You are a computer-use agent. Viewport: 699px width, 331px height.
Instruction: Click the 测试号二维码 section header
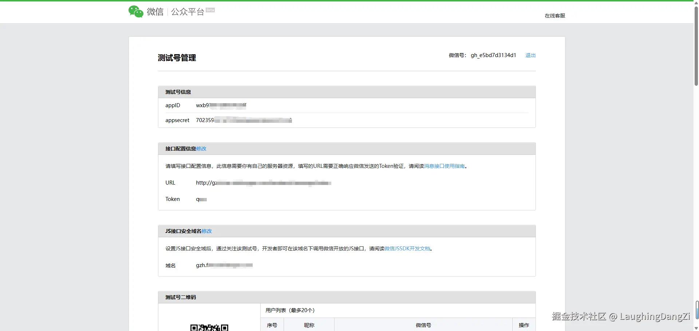pos(347,297)
